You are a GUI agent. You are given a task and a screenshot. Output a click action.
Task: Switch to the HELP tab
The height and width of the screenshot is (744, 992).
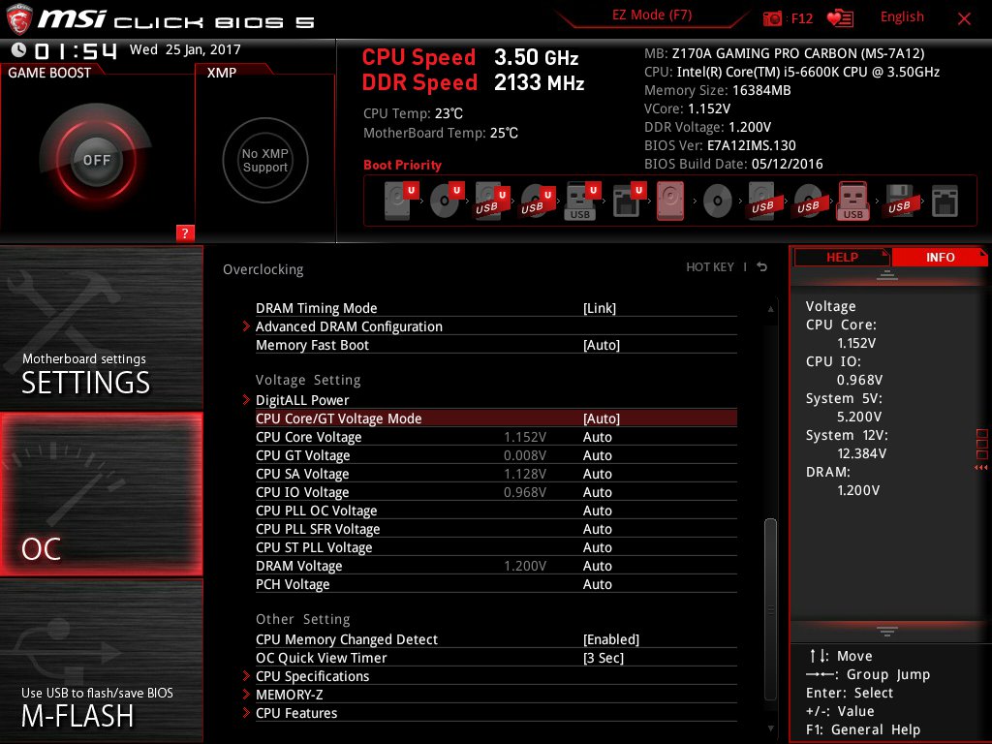pos(842,257)
